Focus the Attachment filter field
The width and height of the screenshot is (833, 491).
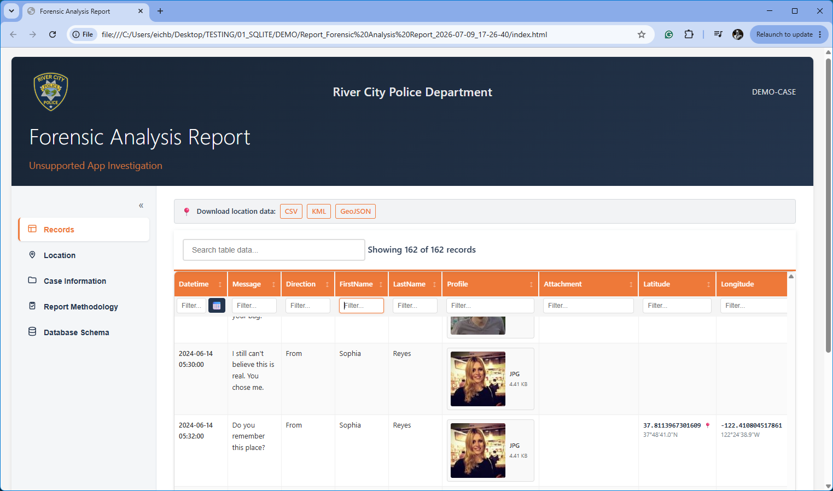point(589,306)
